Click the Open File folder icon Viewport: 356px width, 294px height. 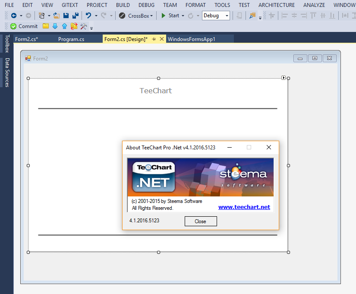(56, 16)
